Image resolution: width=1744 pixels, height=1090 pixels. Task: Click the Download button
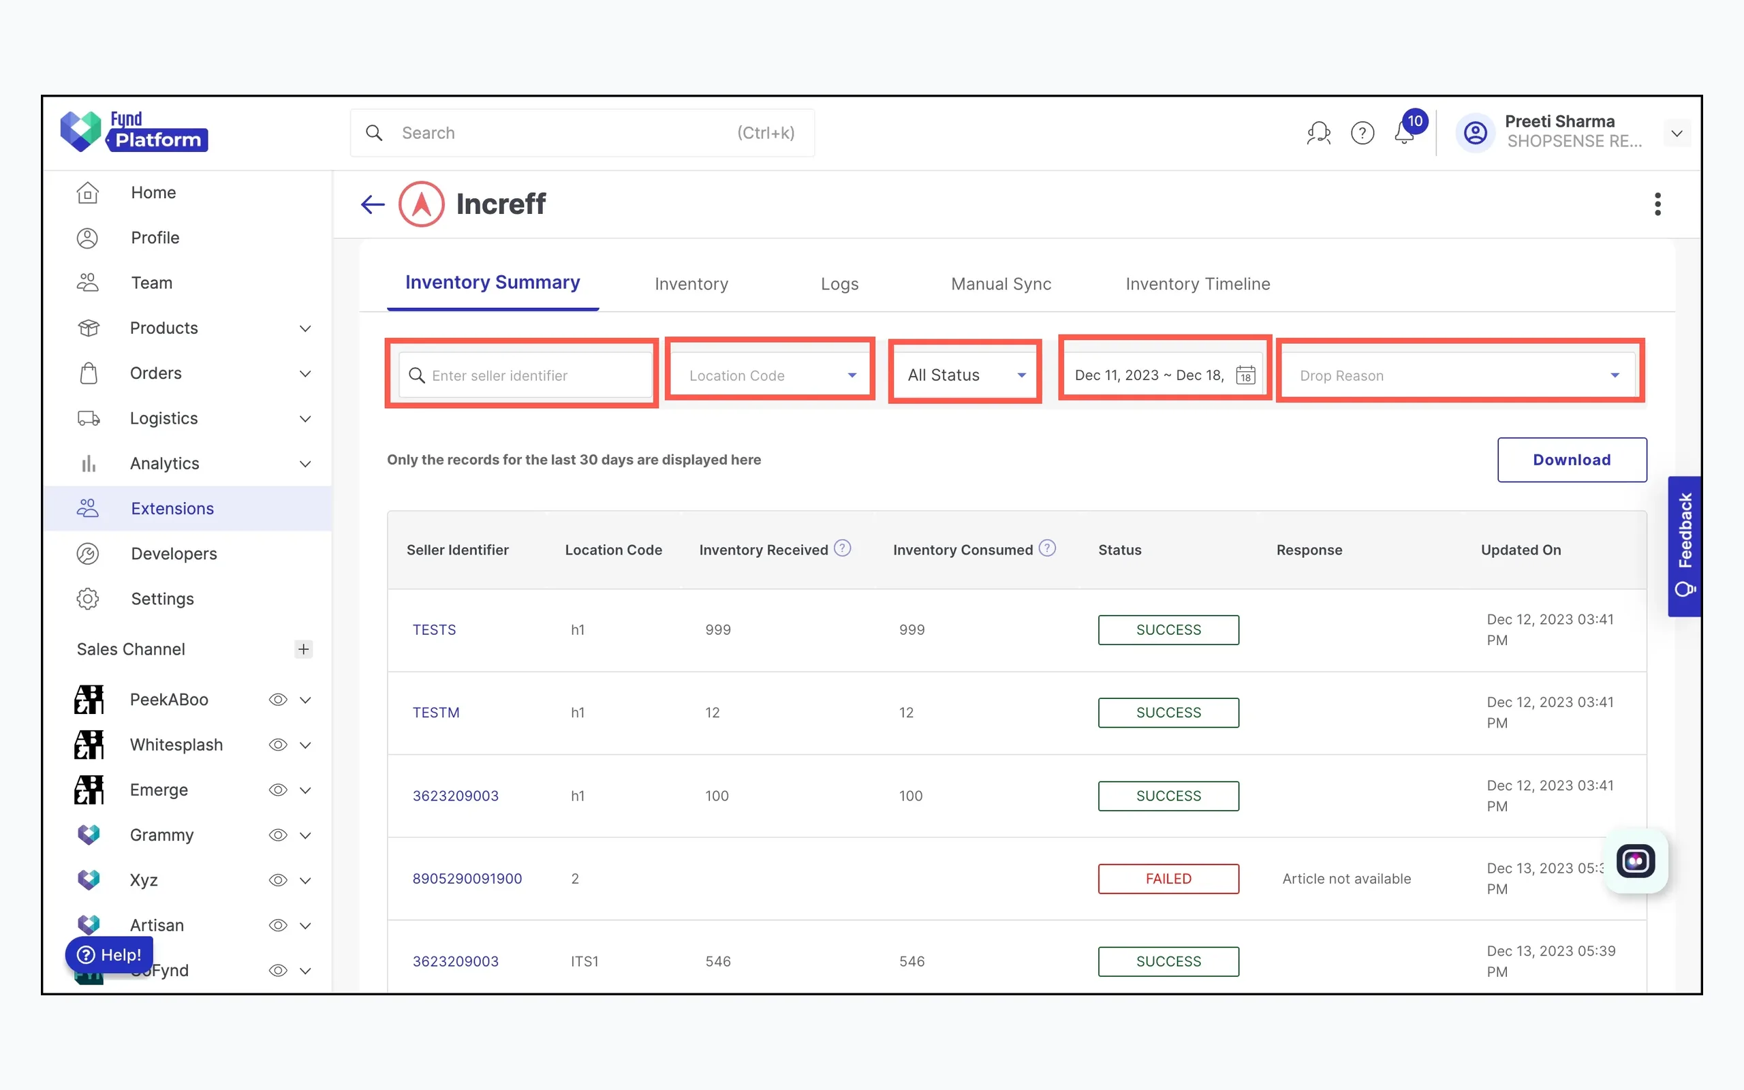coord(1572,460)
